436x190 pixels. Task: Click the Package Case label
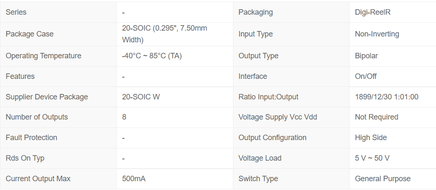point(29,34)
